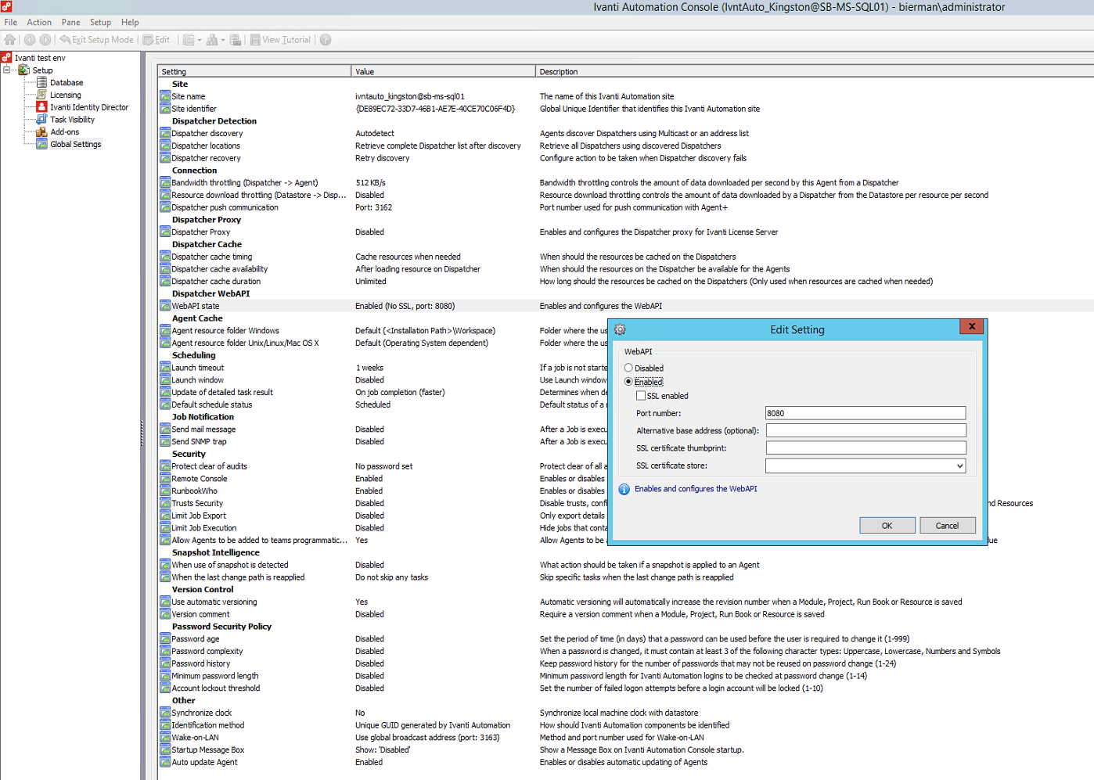Screen dimensions: 1094x780
Task: Click the Home toolbar icon
Action: coord(10,40)
